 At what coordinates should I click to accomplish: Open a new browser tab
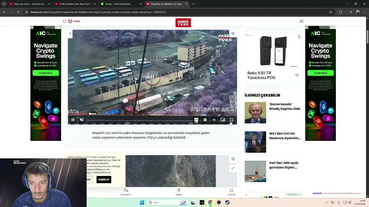pos(193,4)
